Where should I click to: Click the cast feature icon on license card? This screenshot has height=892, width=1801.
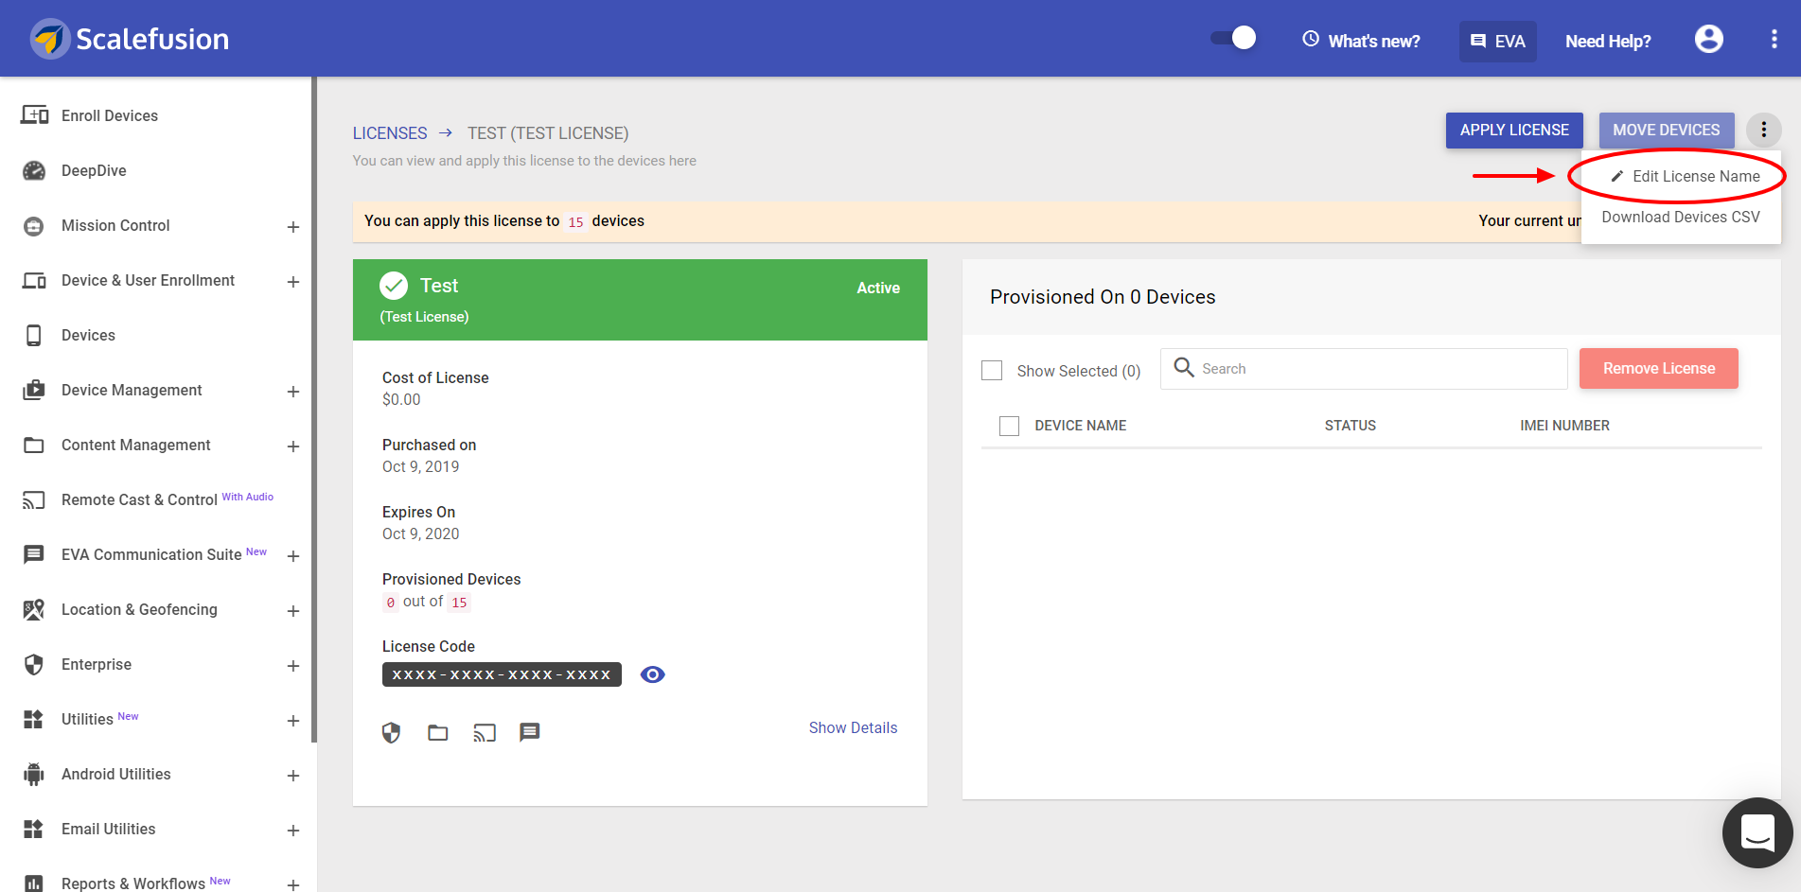(x=485, y=732)
